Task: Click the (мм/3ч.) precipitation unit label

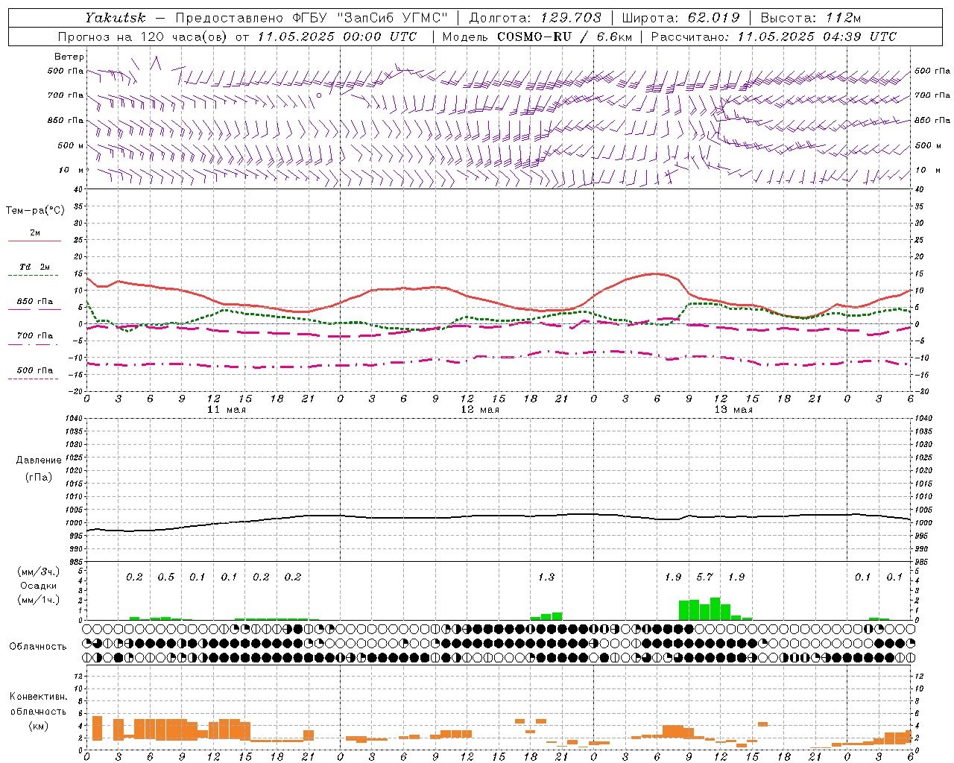Action: tap(38, 572)
